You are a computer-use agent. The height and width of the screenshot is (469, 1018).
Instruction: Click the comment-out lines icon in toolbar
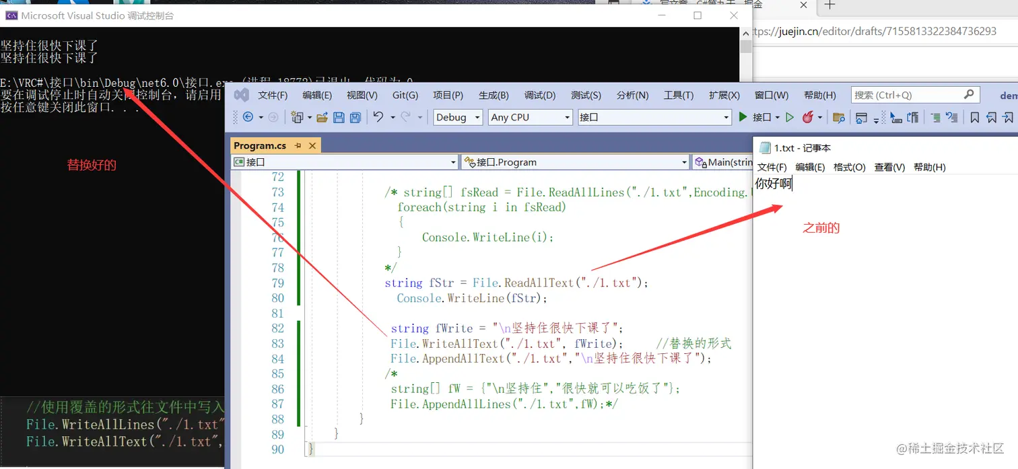point(936,117)
